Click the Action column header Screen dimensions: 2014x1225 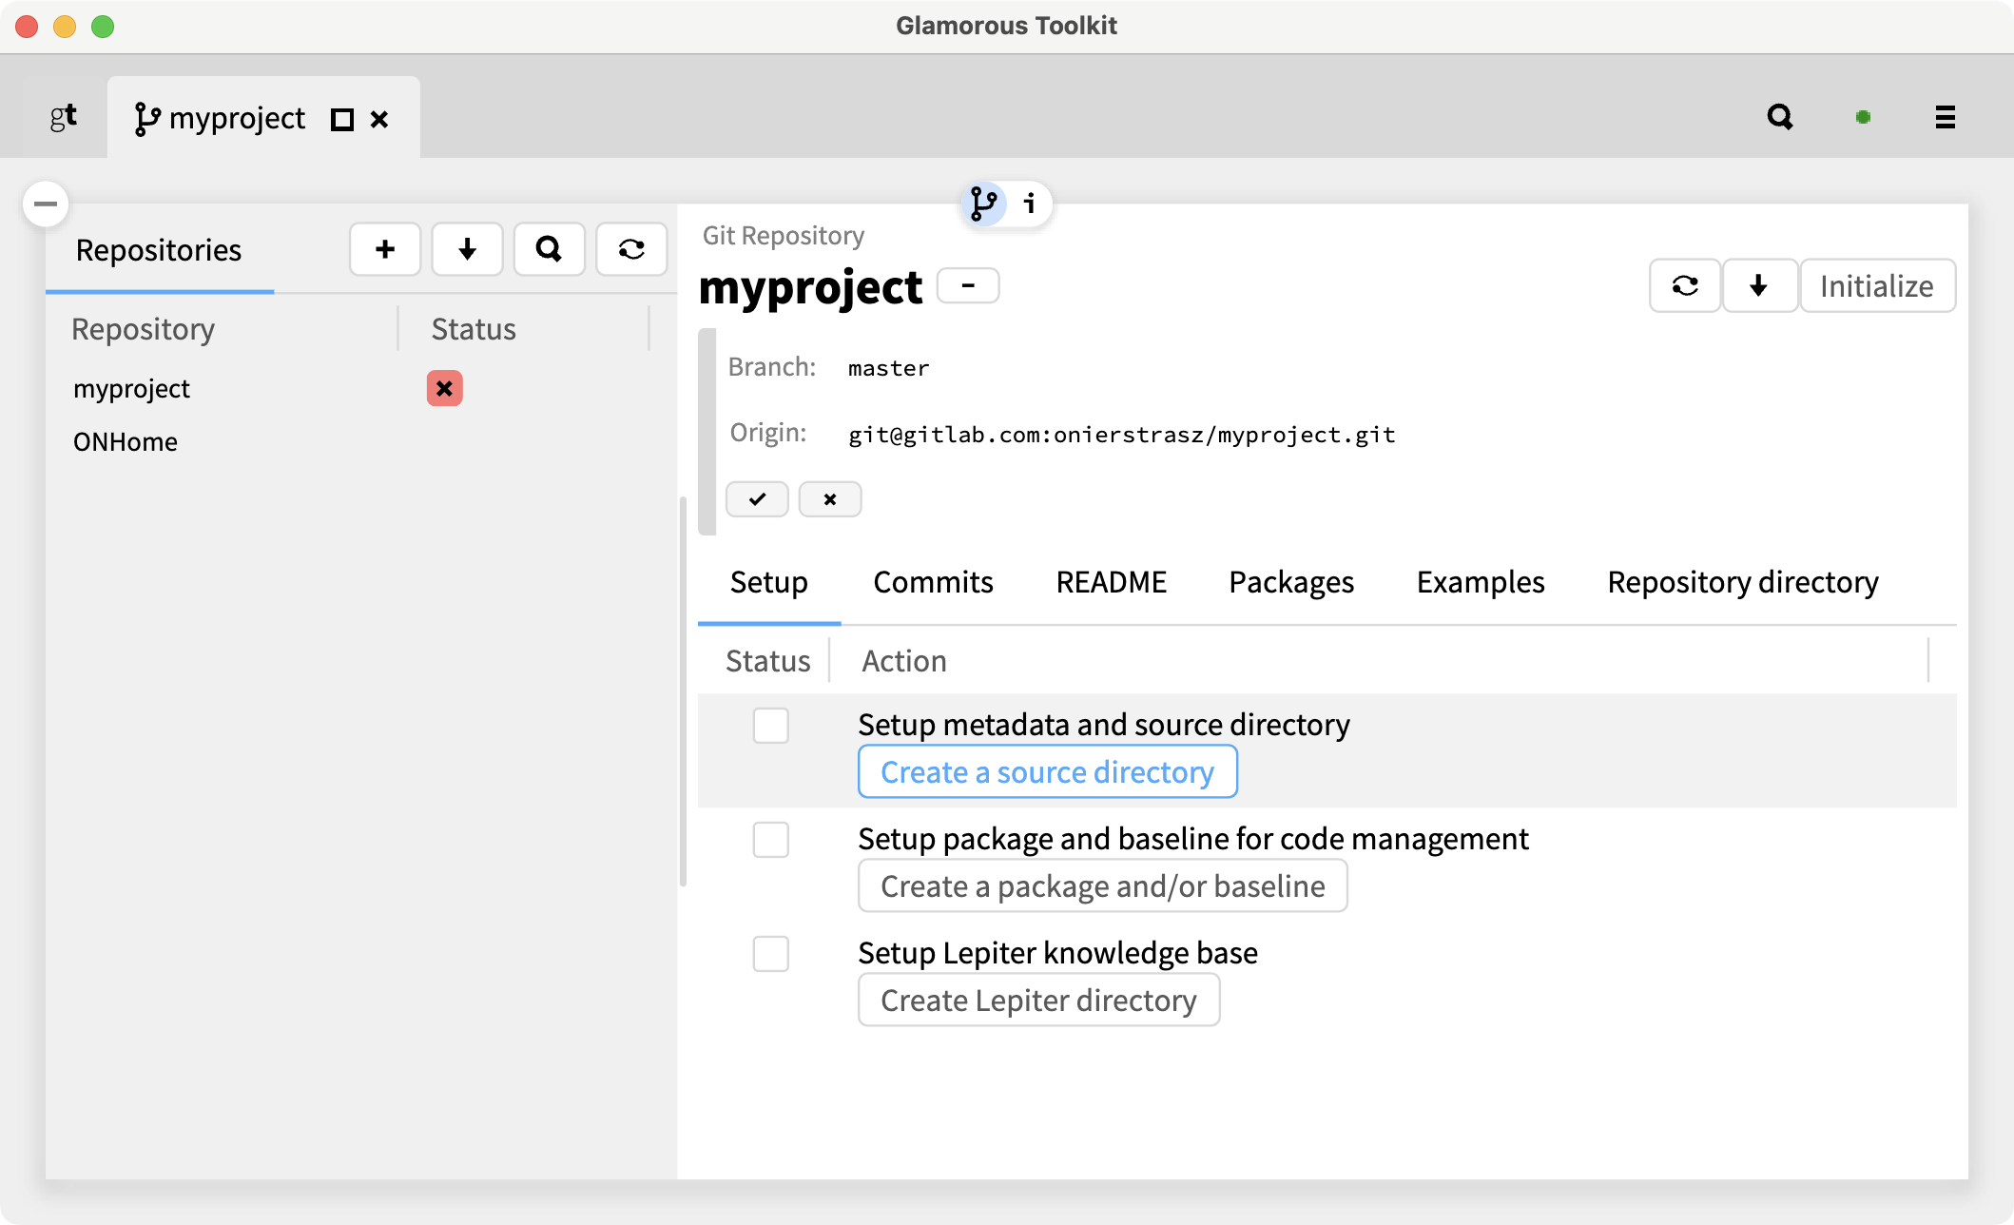904,661
